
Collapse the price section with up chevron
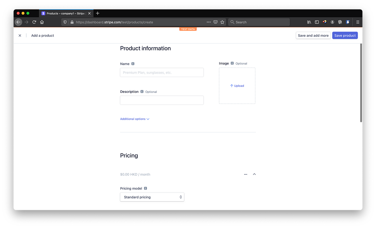[x=254, y=174]
